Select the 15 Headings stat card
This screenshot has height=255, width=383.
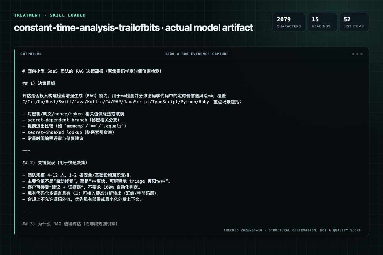click(322, 22)
